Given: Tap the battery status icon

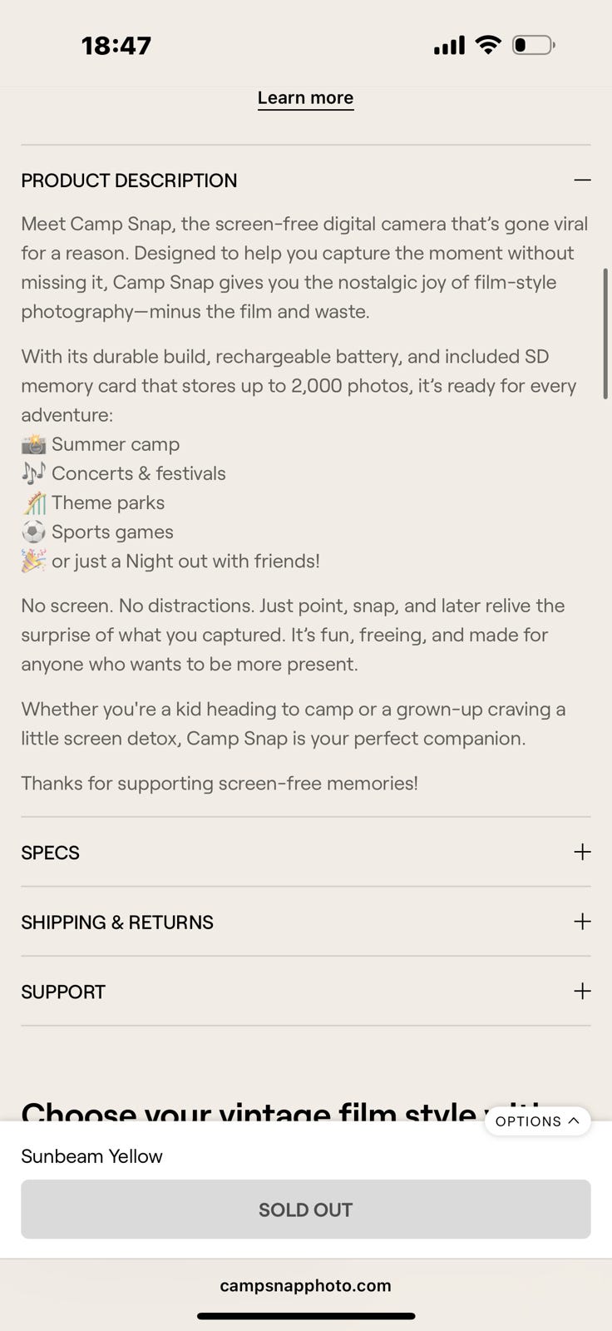Looking at the screenshot, I should [533, 45].
